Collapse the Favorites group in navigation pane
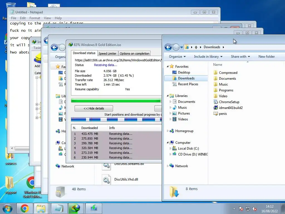This screenshot has width=285, height=214. (168, 66)
